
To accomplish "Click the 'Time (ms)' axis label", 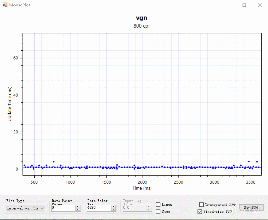I will 142,188.
